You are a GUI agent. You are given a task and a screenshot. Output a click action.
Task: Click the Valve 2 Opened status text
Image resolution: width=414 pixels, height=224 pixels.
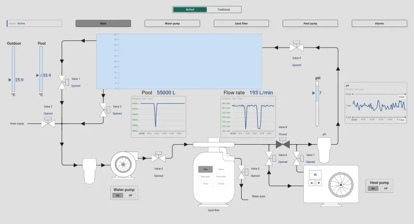[x=48, y=114]
